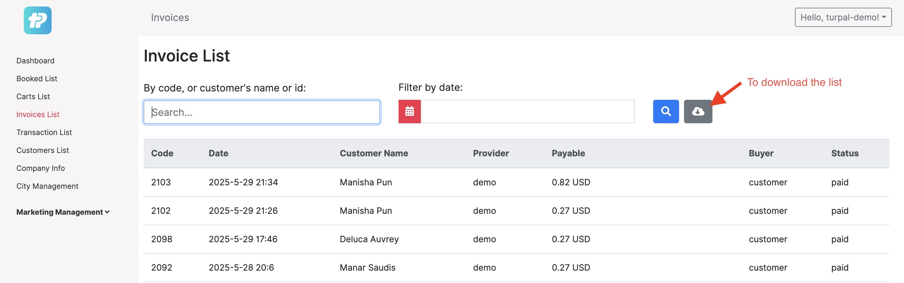904x283 pixels.
Task: Open Company Info from the sidebar
Action: tap(41, 168)
